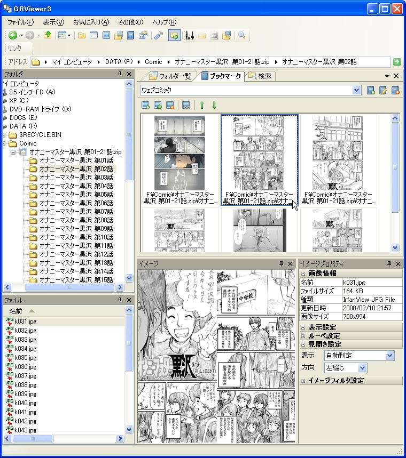Switch to the 検索 tab

260,76
